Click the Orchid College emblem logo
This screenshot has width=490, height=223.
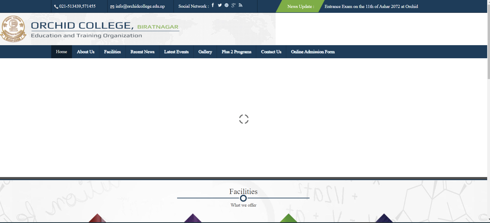pos(13,29)
